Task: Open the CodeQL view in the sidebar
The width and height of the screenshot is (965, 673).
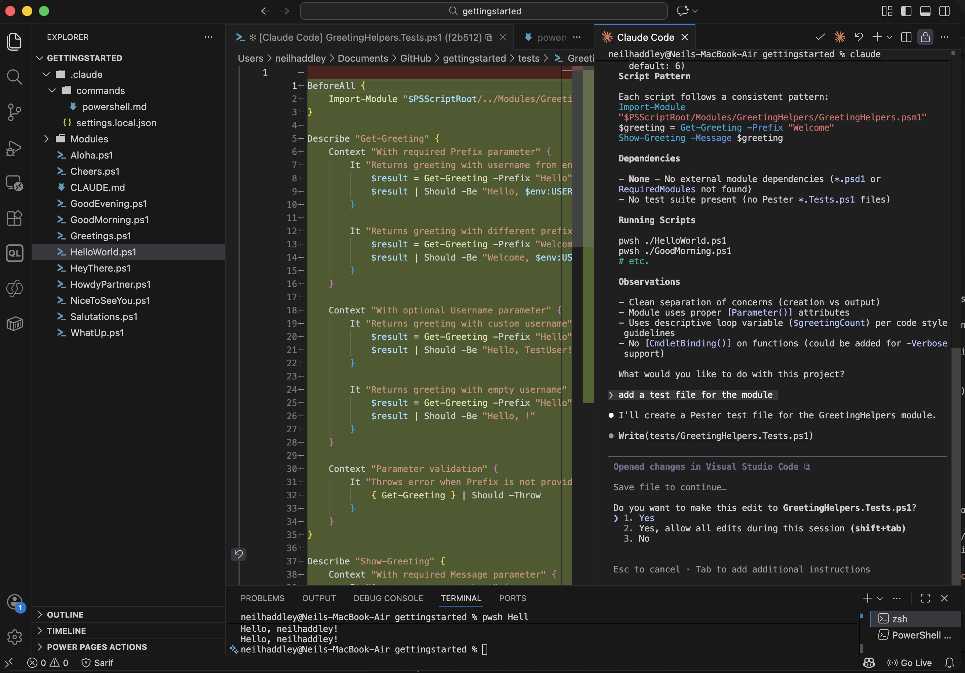Action: click(x=15, y=253)
